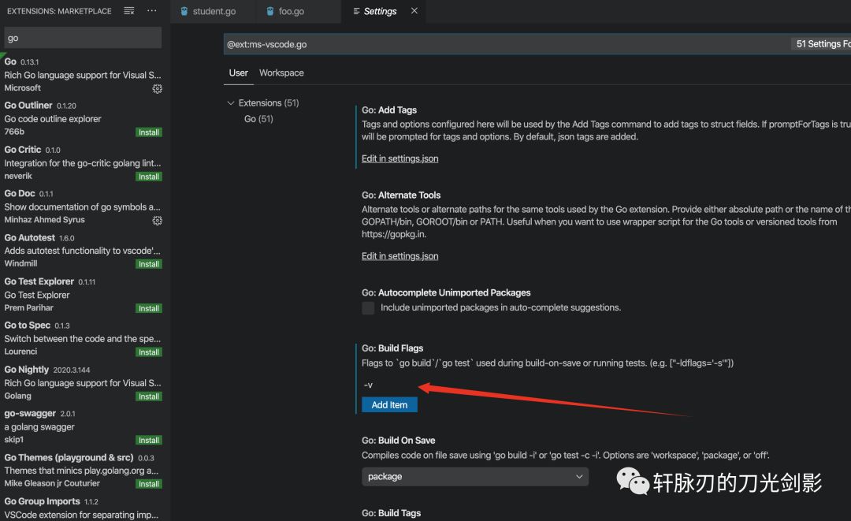The width and height of the screenshot is (851, 521).
Task: Click the Go: Autocomplete Unimported Packages title
Action: point(446,293)
